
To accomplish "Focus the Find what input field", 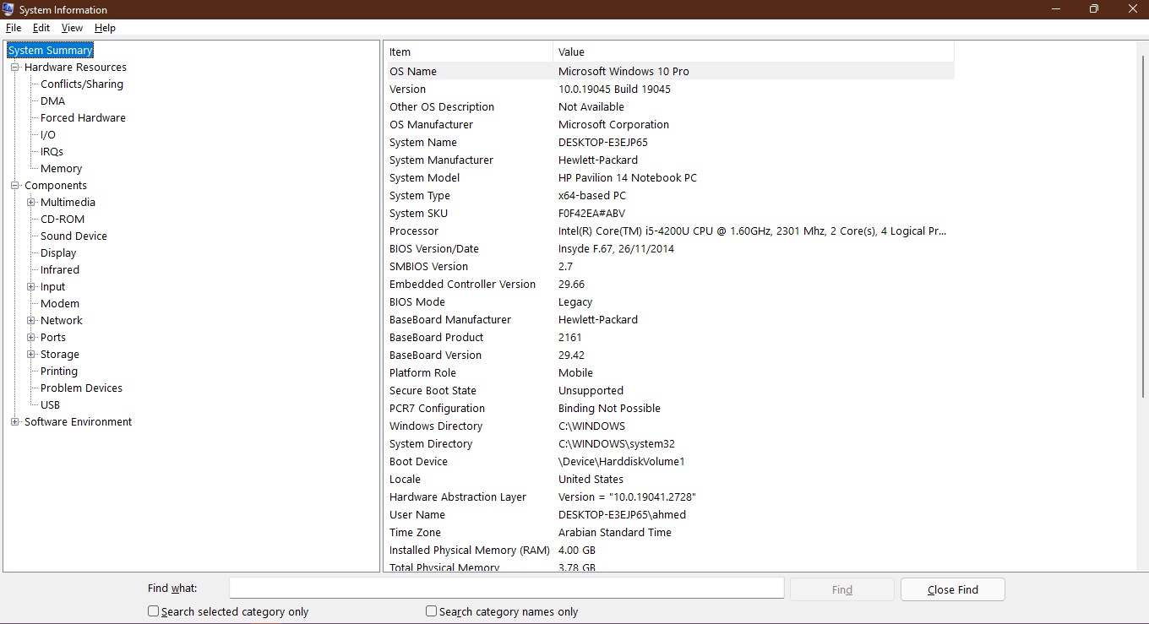I will point(507,589).
